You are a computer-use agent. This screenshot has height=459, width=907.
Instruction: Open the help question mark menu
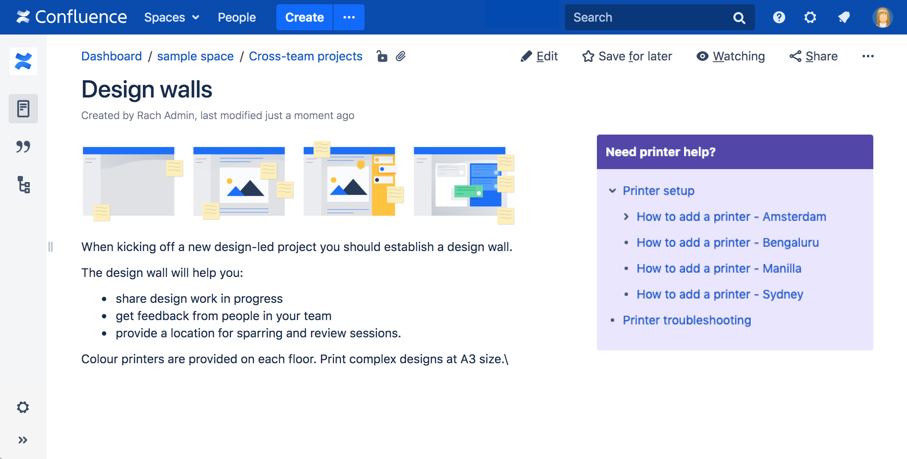click(x=779, y=17)
